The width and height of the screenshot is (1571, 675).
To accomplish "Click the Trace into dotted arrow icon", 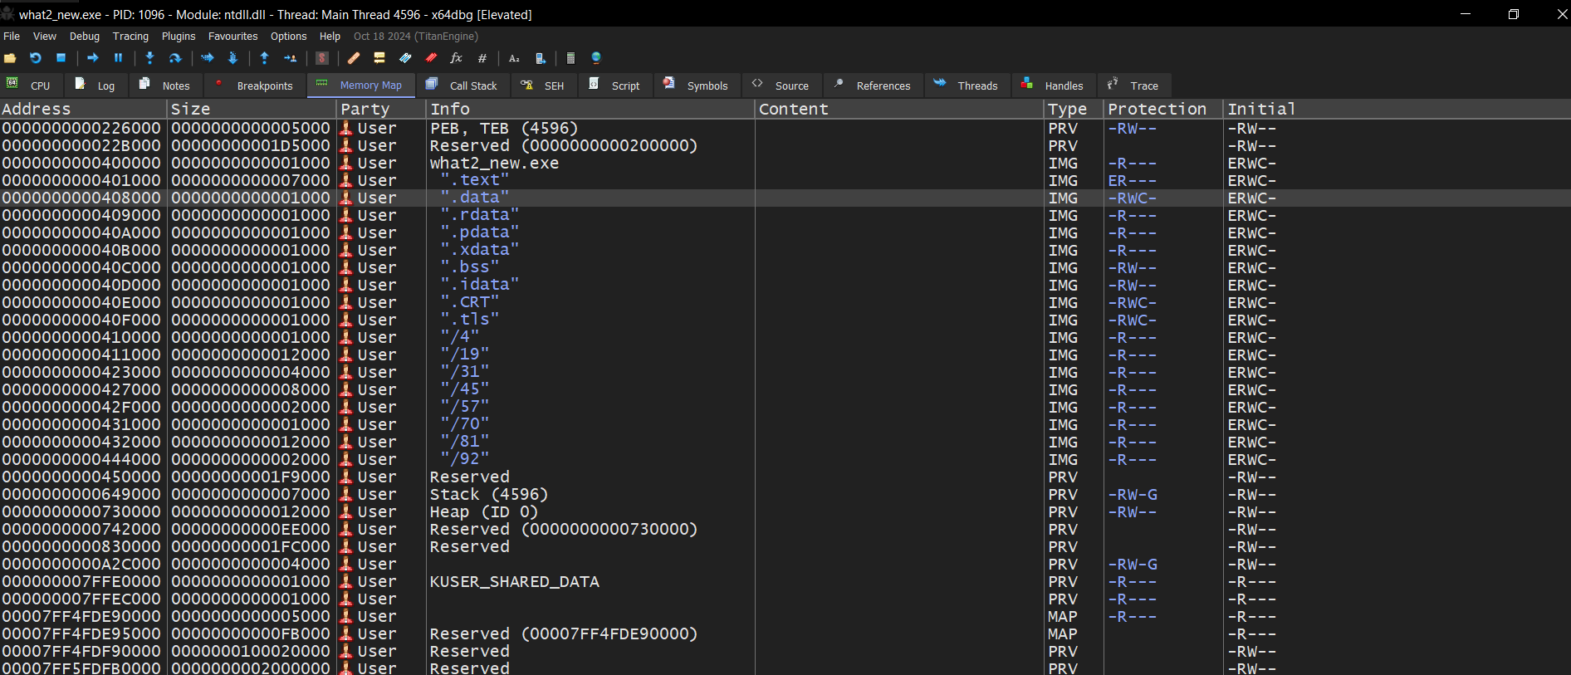I will (x=208, y=58).
